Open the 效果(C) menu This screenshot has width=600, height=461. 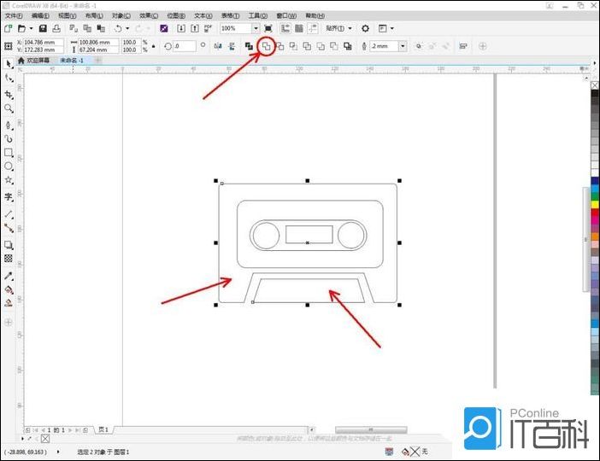[149, 15]
